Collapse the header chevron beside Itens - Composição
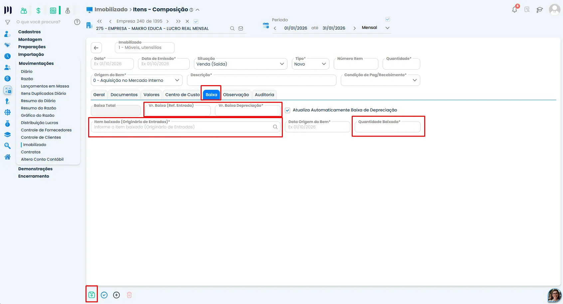Viewport: 563px width, 304px height. click(198, 10)
